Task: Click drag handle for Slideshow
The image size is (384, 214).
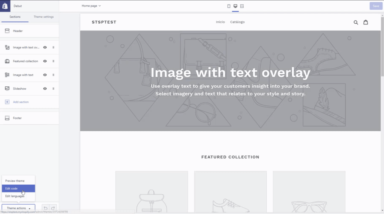Action: [x=53, y=89]
